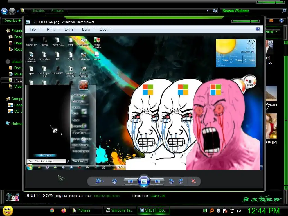
Task: Go to the previous picture
Action: point(130,181)
